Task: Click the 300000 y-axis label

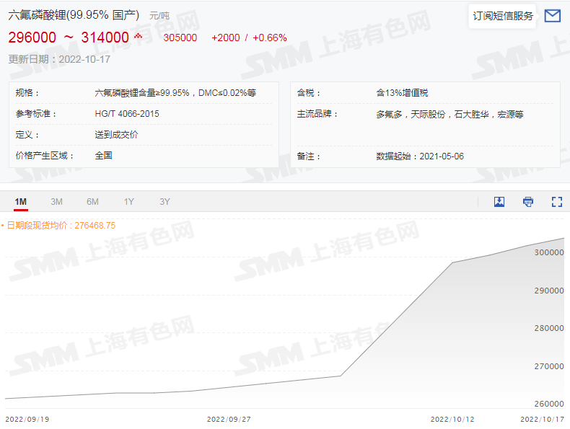Action: pos(548,252)
